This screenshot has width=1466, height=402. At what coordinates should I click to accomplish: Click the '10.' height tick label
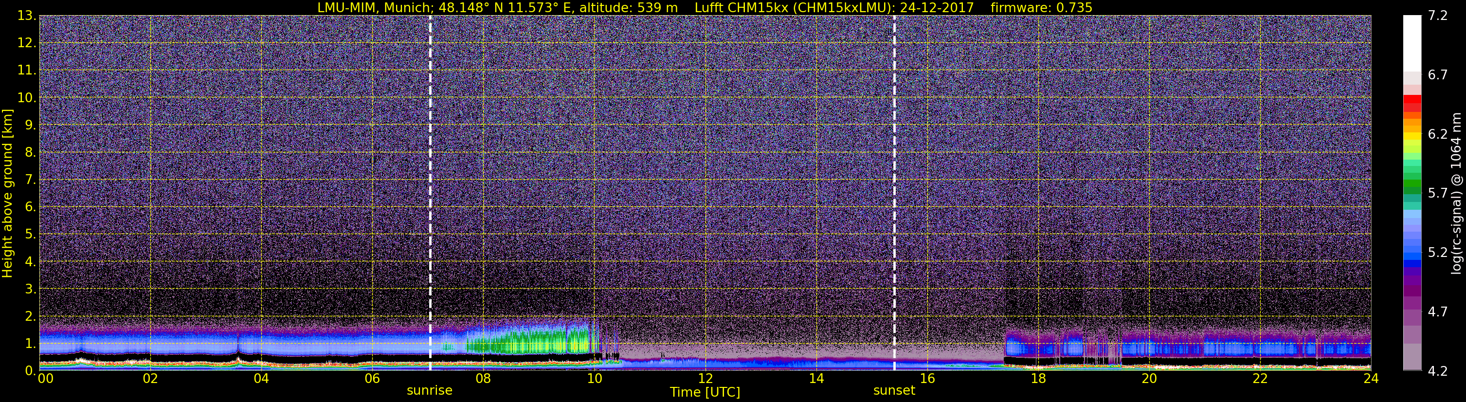[x=26, y=97]
